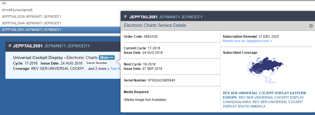This screenshot has height=115, width=315.
Task: Open the More details button
Action: coord(107,58)
